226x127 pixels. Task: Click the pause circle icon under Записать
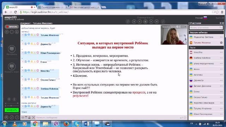[7, 32]
